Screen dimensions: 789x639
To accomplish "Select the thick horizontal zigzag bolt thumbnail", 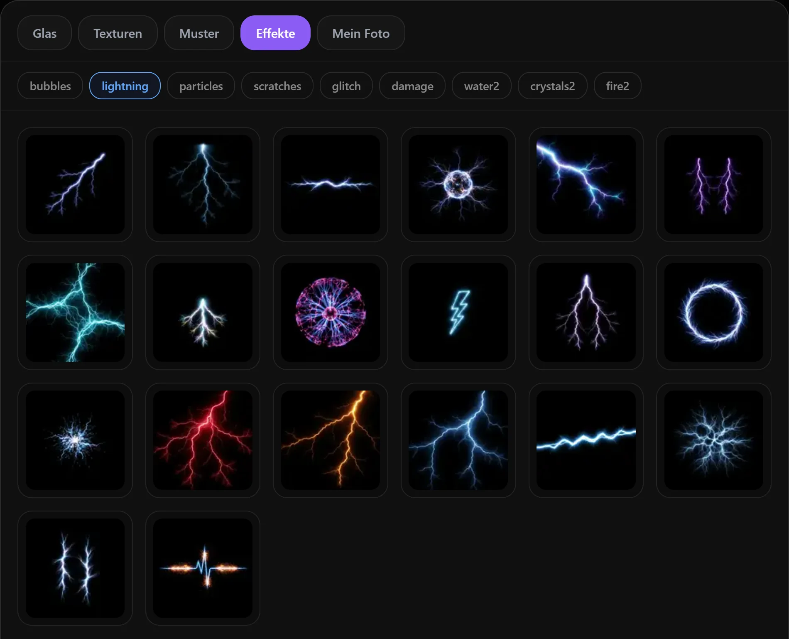I will click(x=586, y=440).
